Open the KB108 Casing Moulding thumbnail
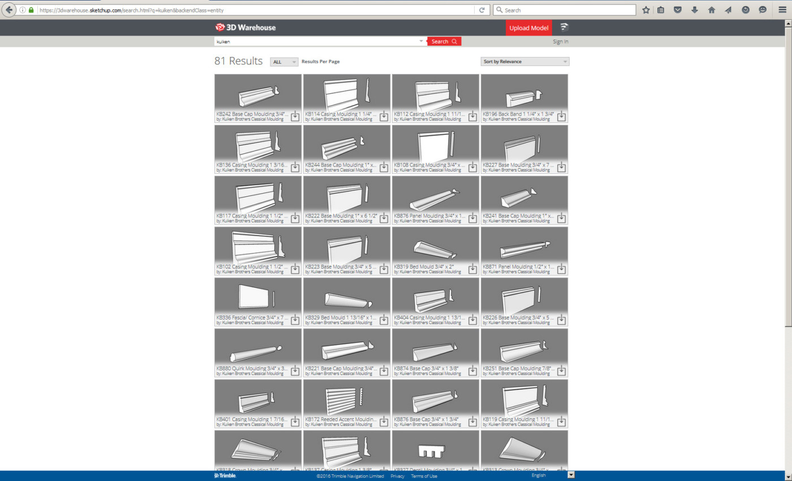Viewport: 792px width, 481px height. [x=434, y=144]
